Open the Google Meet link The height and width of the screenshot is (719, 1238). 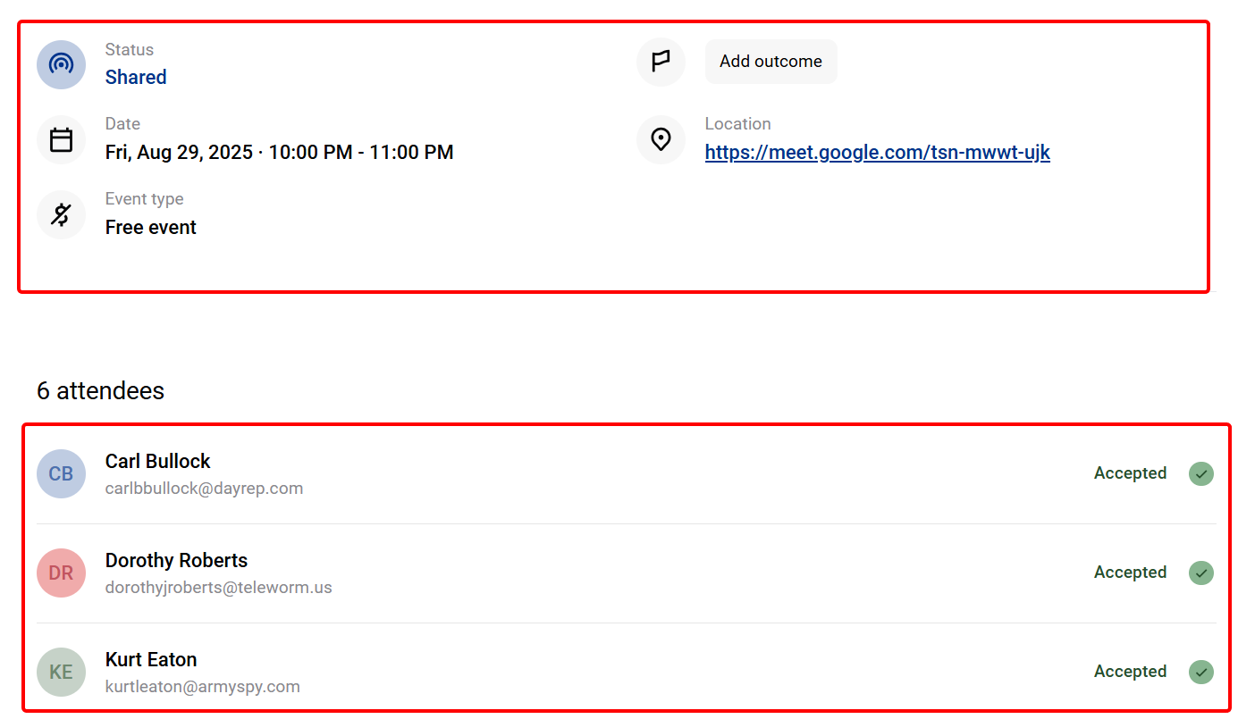coord(877,152)
